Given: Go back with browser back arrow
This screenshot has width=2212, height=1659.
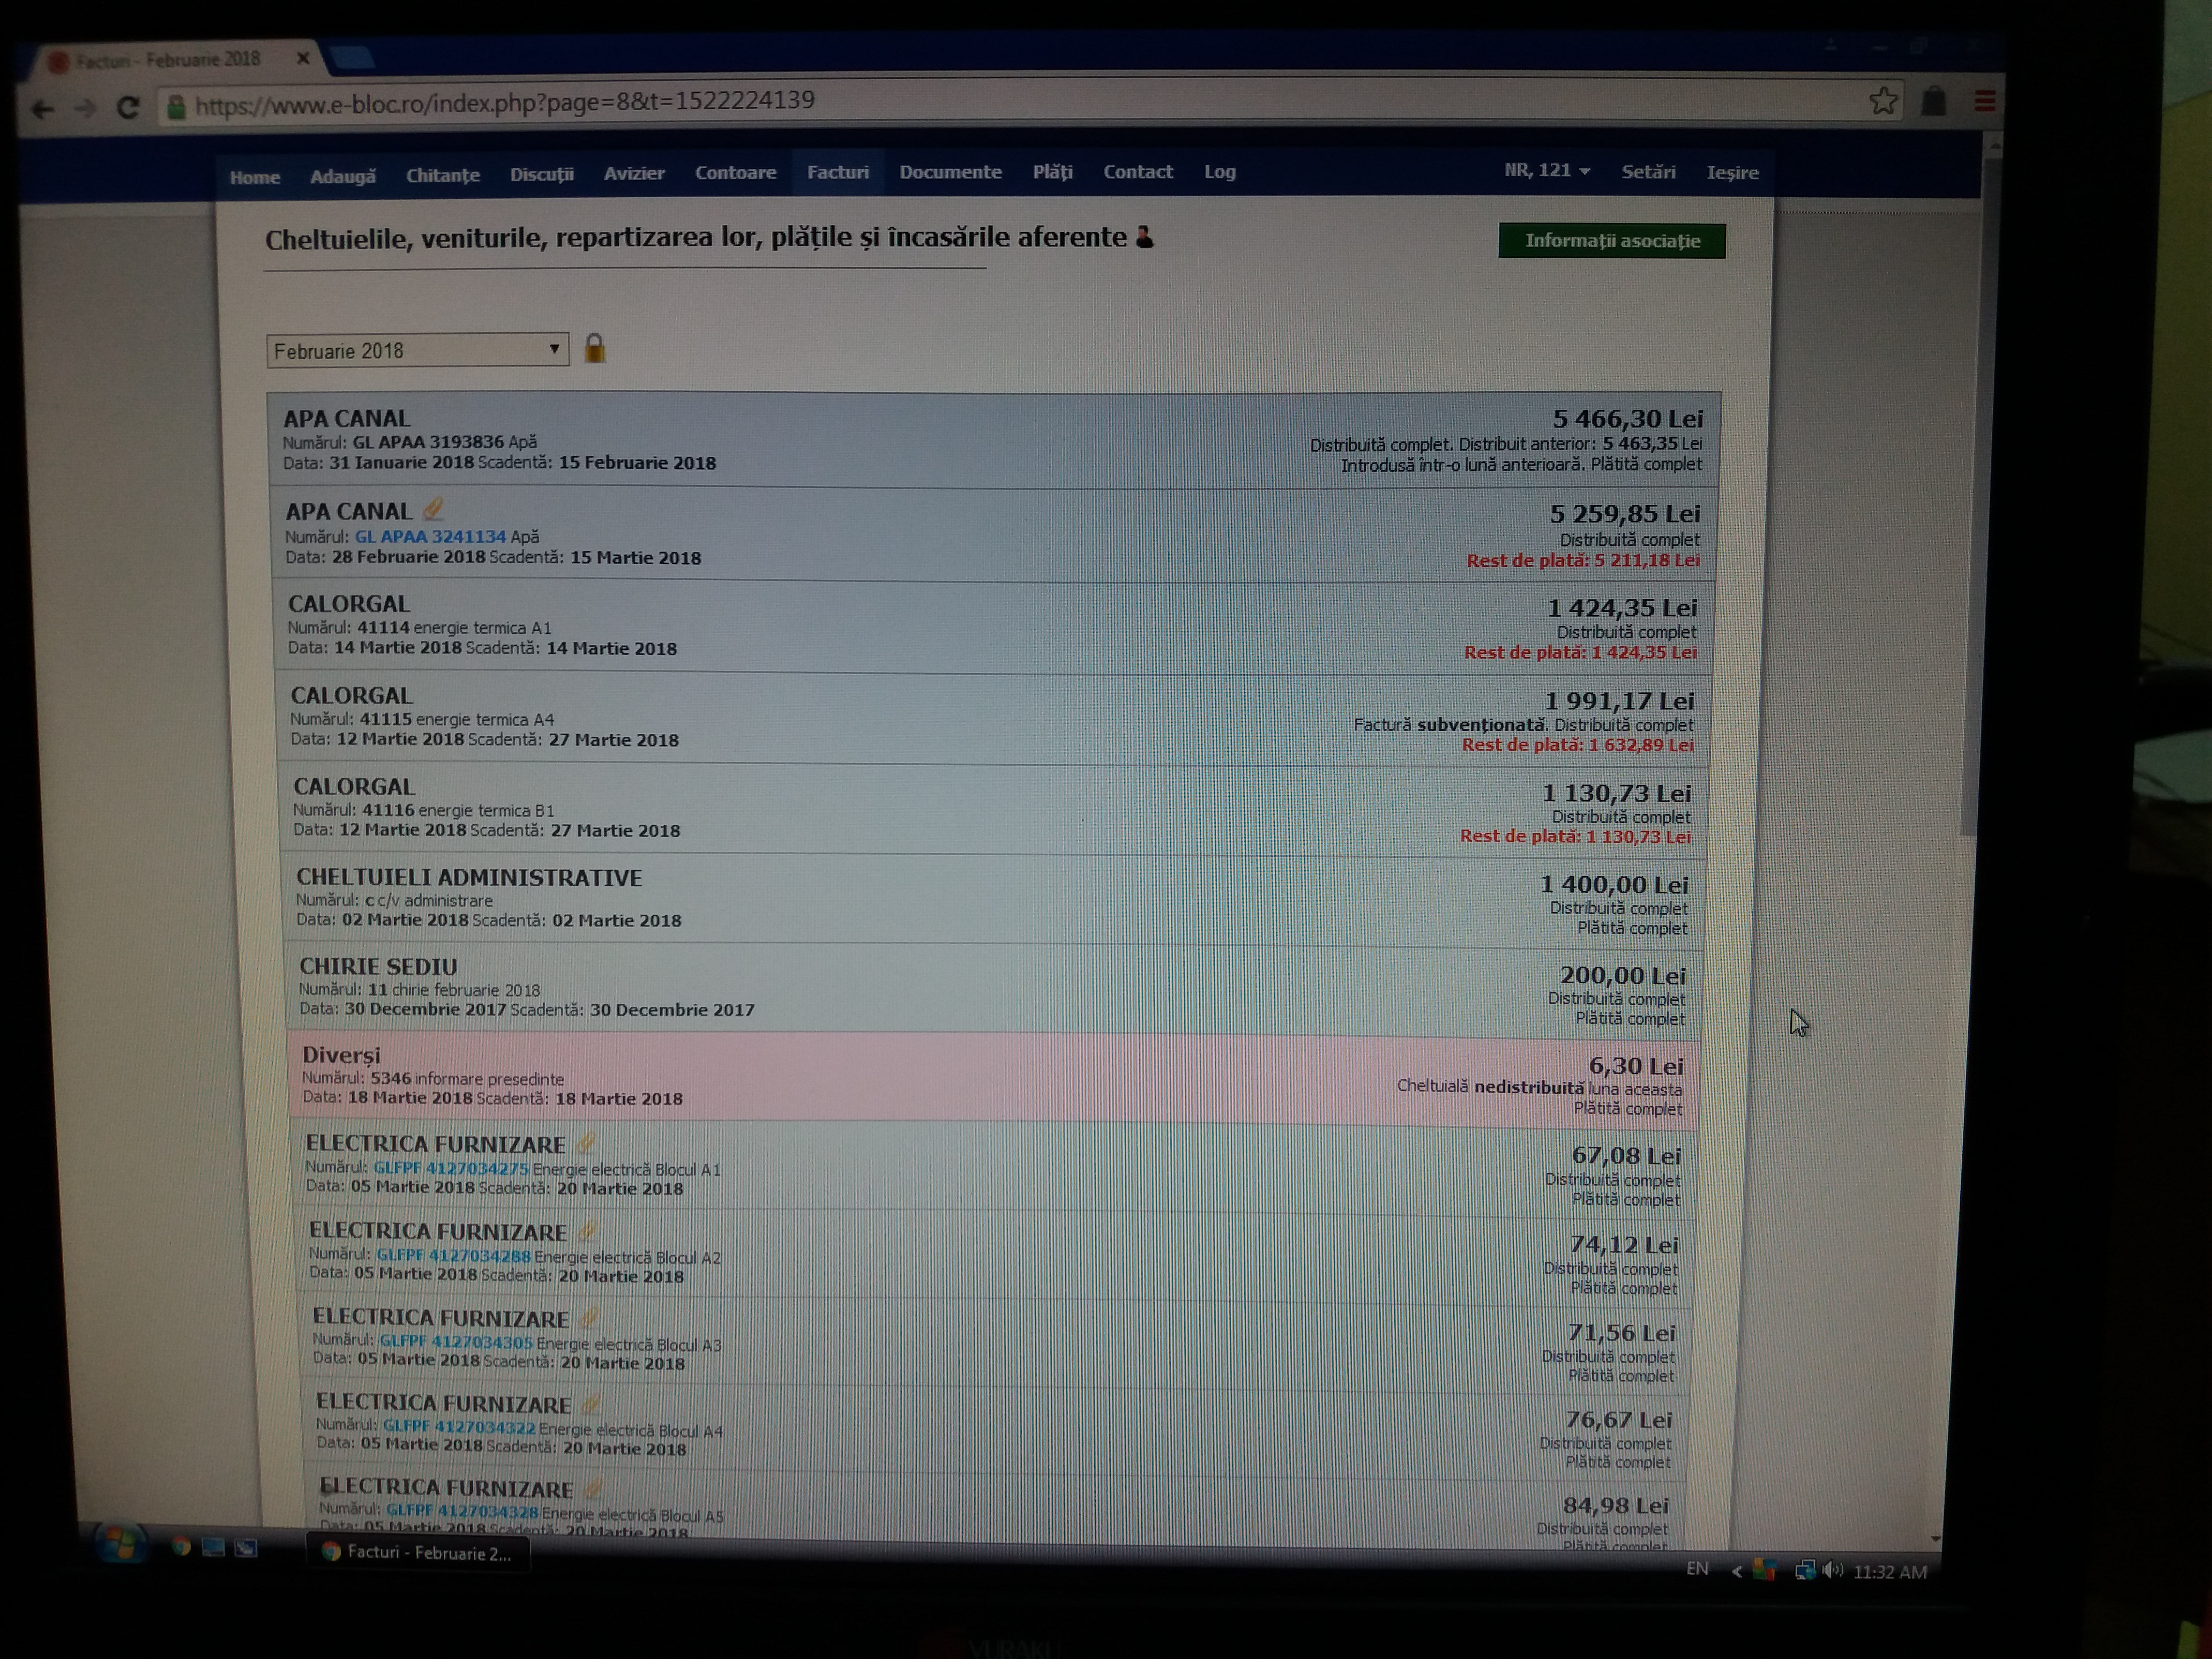Looking at the screenshot, I should pos(42,109).
